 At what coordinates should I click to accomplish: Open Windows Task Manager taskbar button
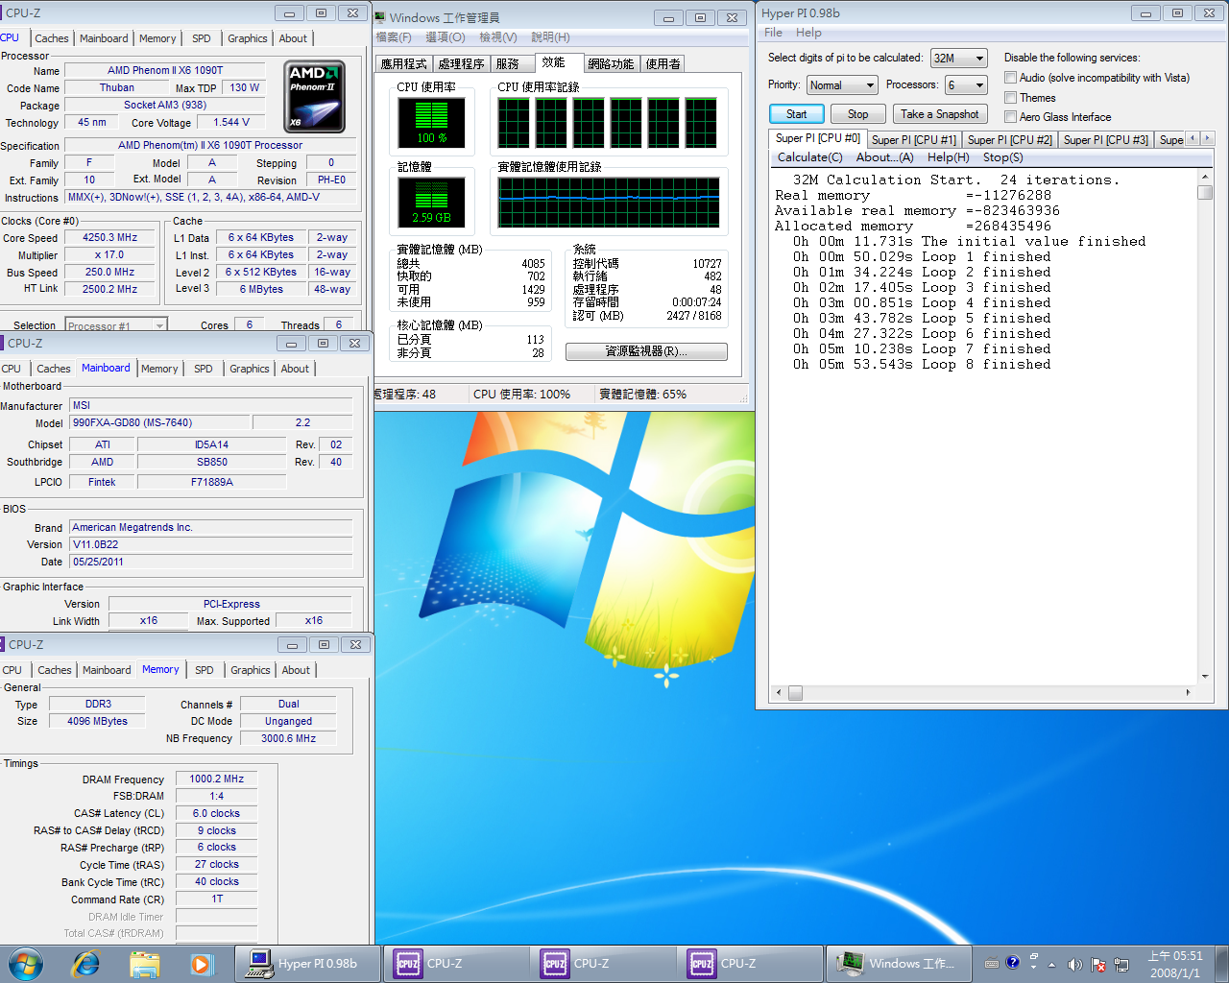click(897, 963)
